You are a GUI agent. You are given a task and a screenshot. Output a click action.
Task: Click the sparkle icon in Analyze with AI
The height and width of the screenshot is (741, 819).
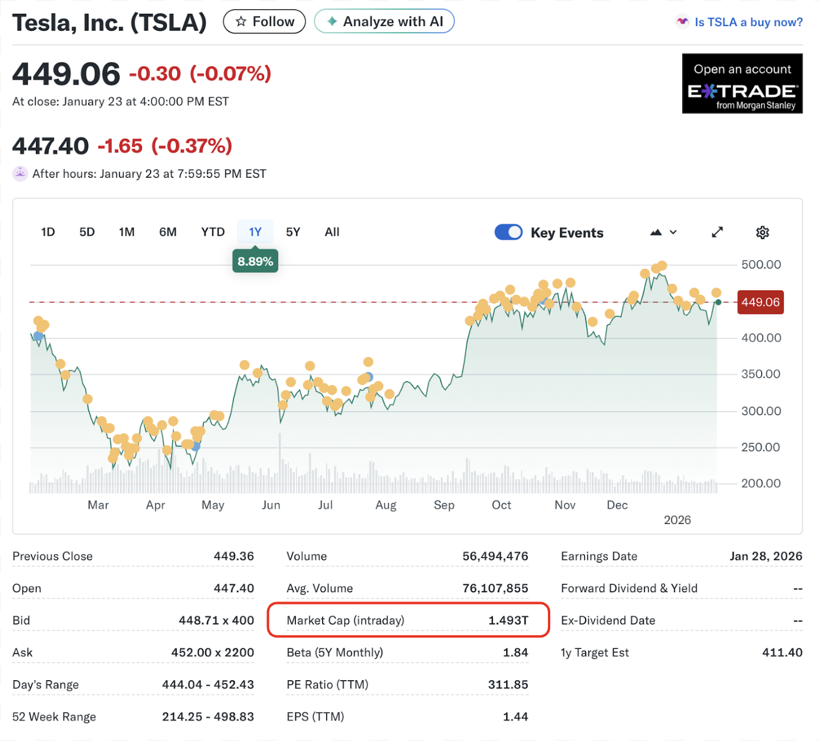point(332,22)
